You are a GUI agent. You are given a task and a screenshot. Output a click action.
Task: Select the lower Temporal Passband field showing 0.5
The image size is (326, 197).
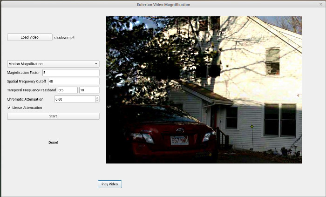pyautogui.click(x=67, y=90)
